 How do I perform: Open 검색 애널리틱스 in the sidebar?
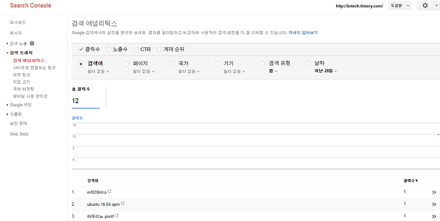coord(29,60)
